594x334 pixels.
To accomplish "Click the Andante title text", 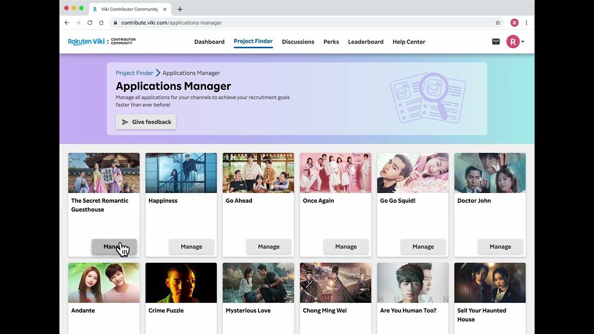I will [83, 311].
